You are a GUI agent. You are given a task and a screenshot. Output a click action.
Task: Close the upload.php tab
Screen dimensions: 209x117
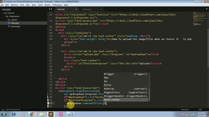coord(101,9)
